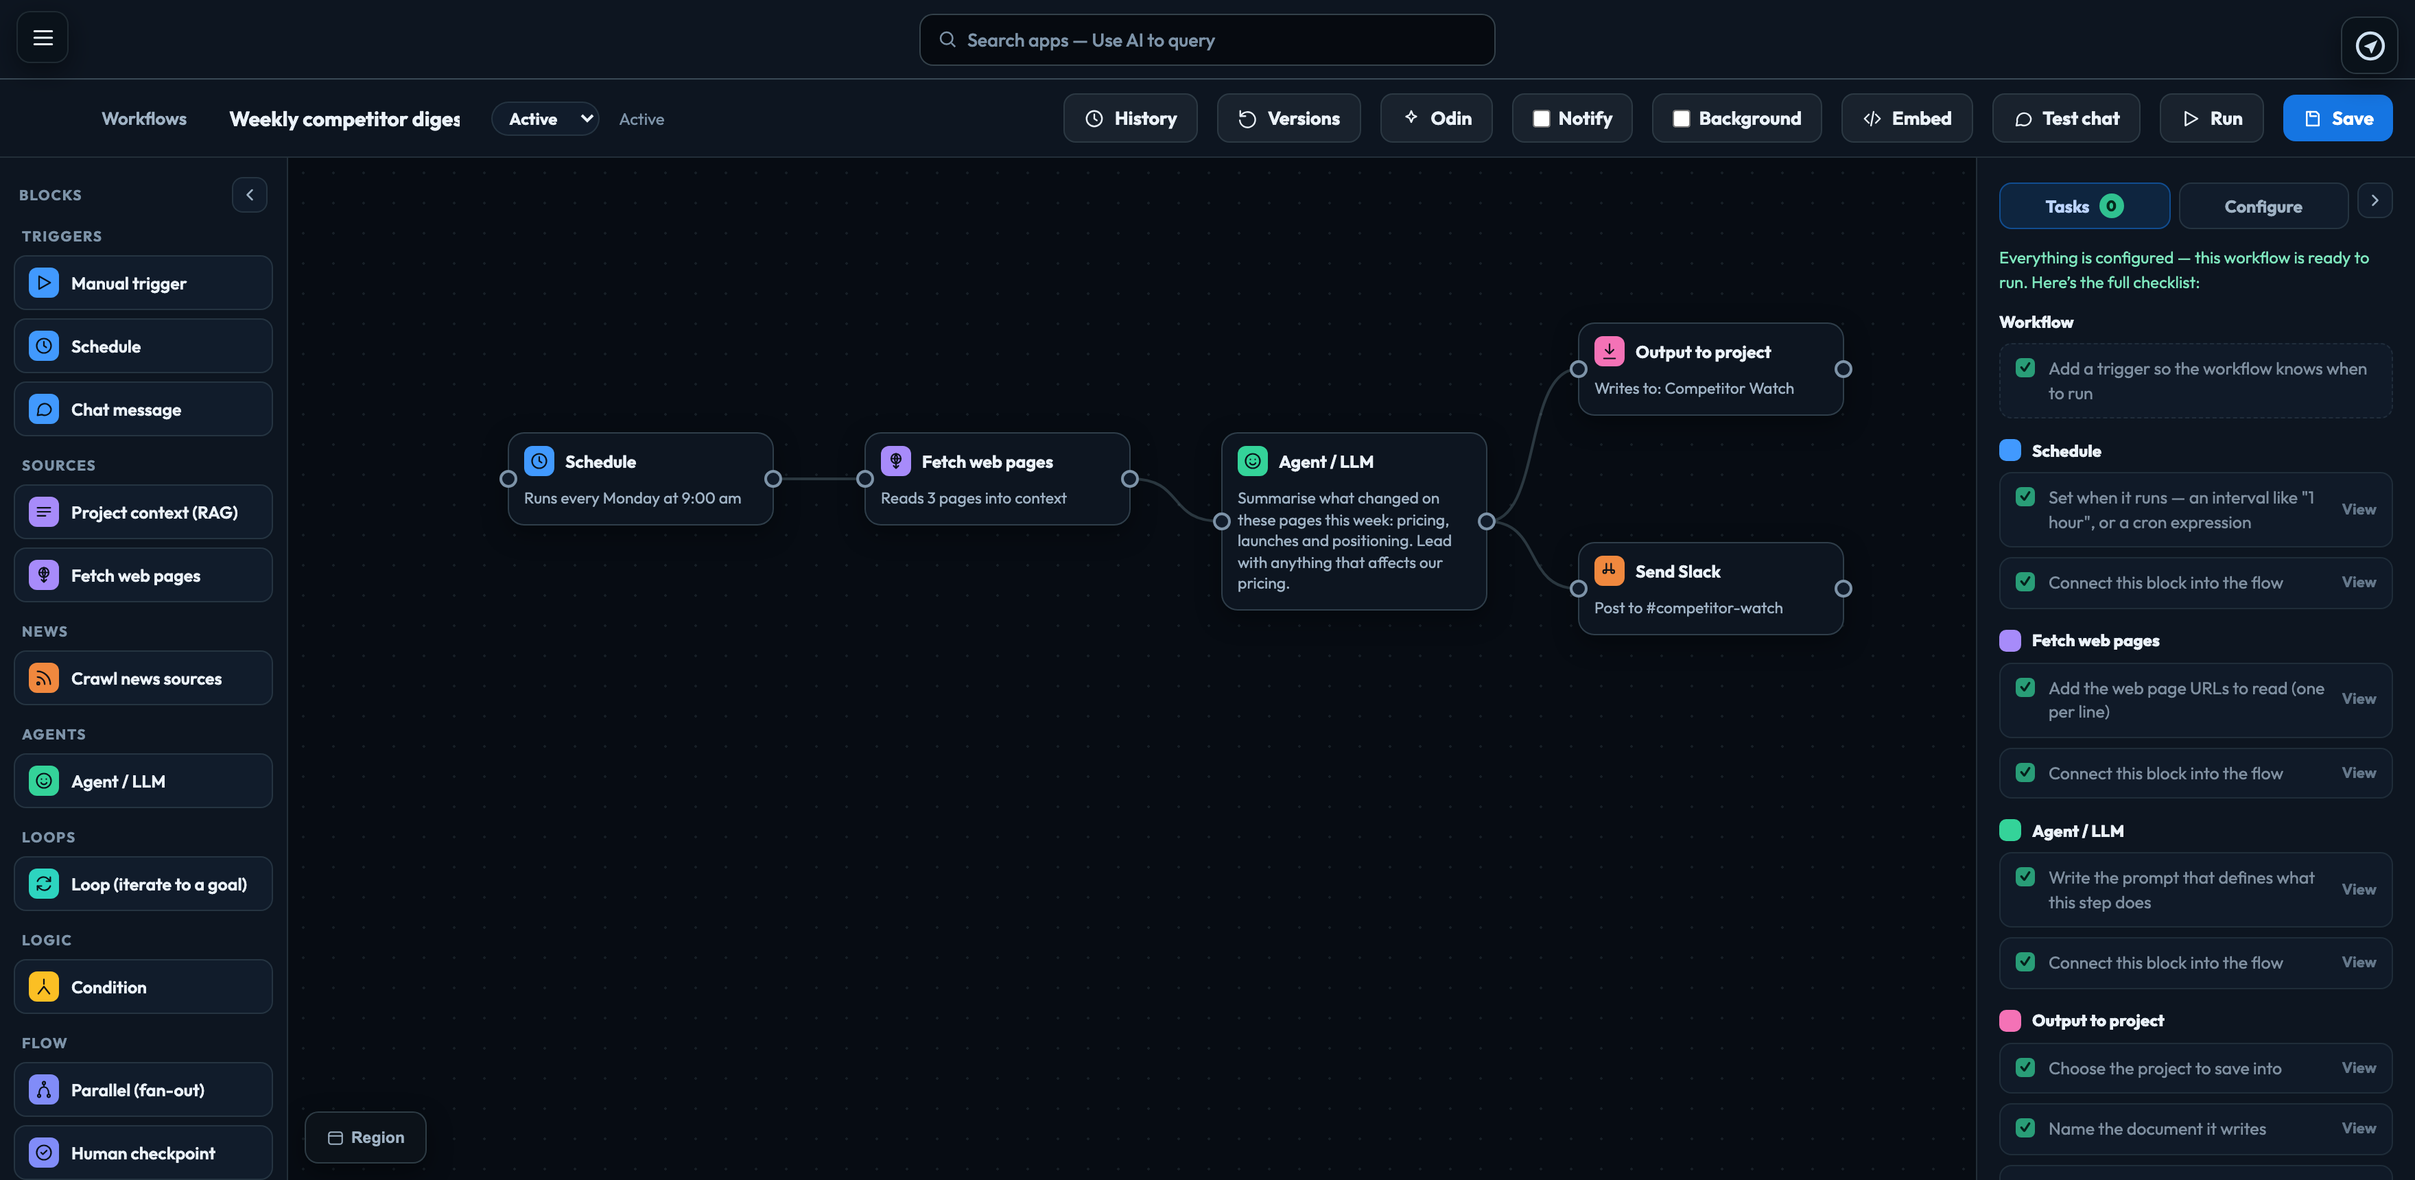2415x1180 pixels.
Task: Open Test chat
Action: [x=2066, y=118]
